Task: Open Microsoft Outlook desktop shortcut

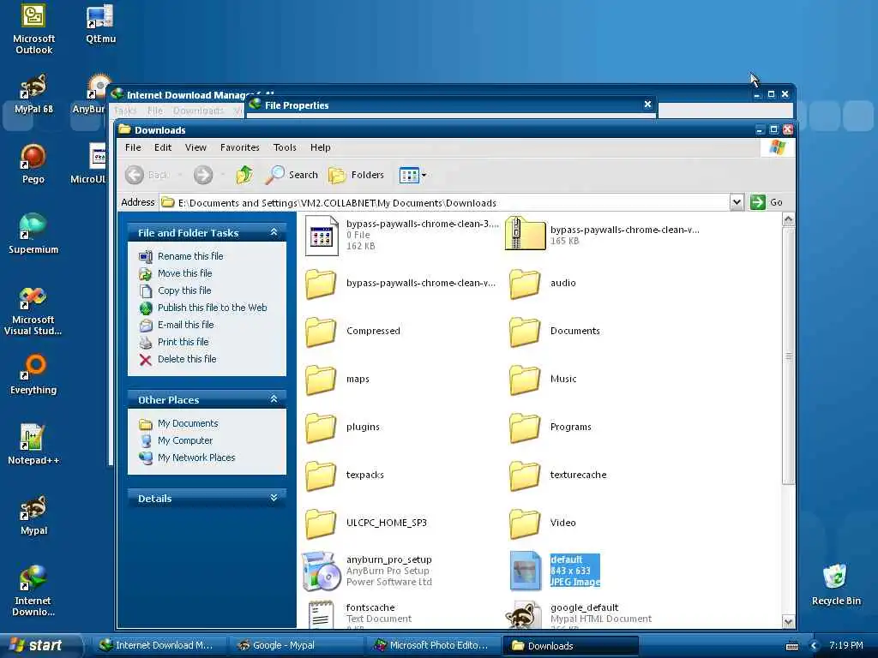Action: pos(33,29)
